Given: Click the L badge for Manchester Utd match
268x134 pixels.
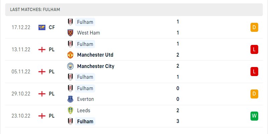Looking at the screenshot, I should pyautogui.click(x=254, y=50).
